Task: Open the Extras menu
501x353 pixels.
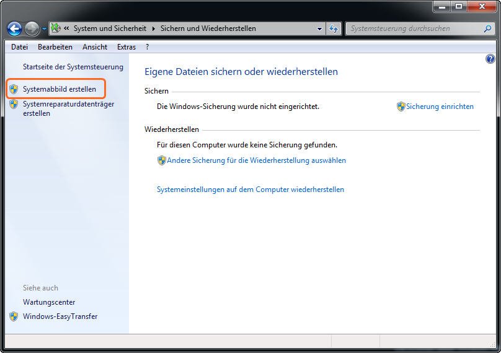Action: tap(126, 47)
